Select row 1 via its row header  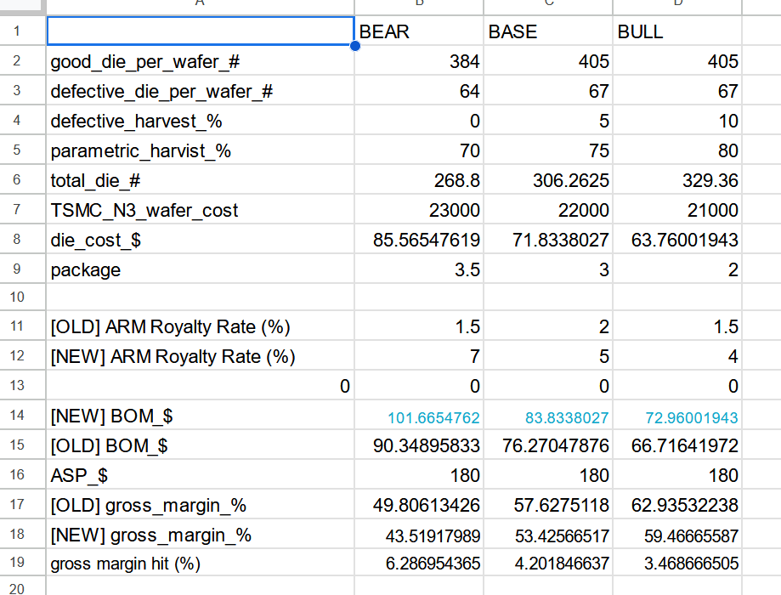[23, 31]
